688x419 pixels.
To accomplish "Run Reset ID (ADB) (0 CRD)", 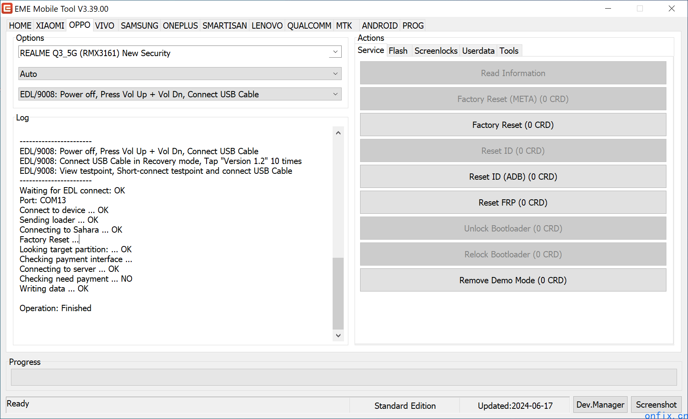I will pos(513,177).
